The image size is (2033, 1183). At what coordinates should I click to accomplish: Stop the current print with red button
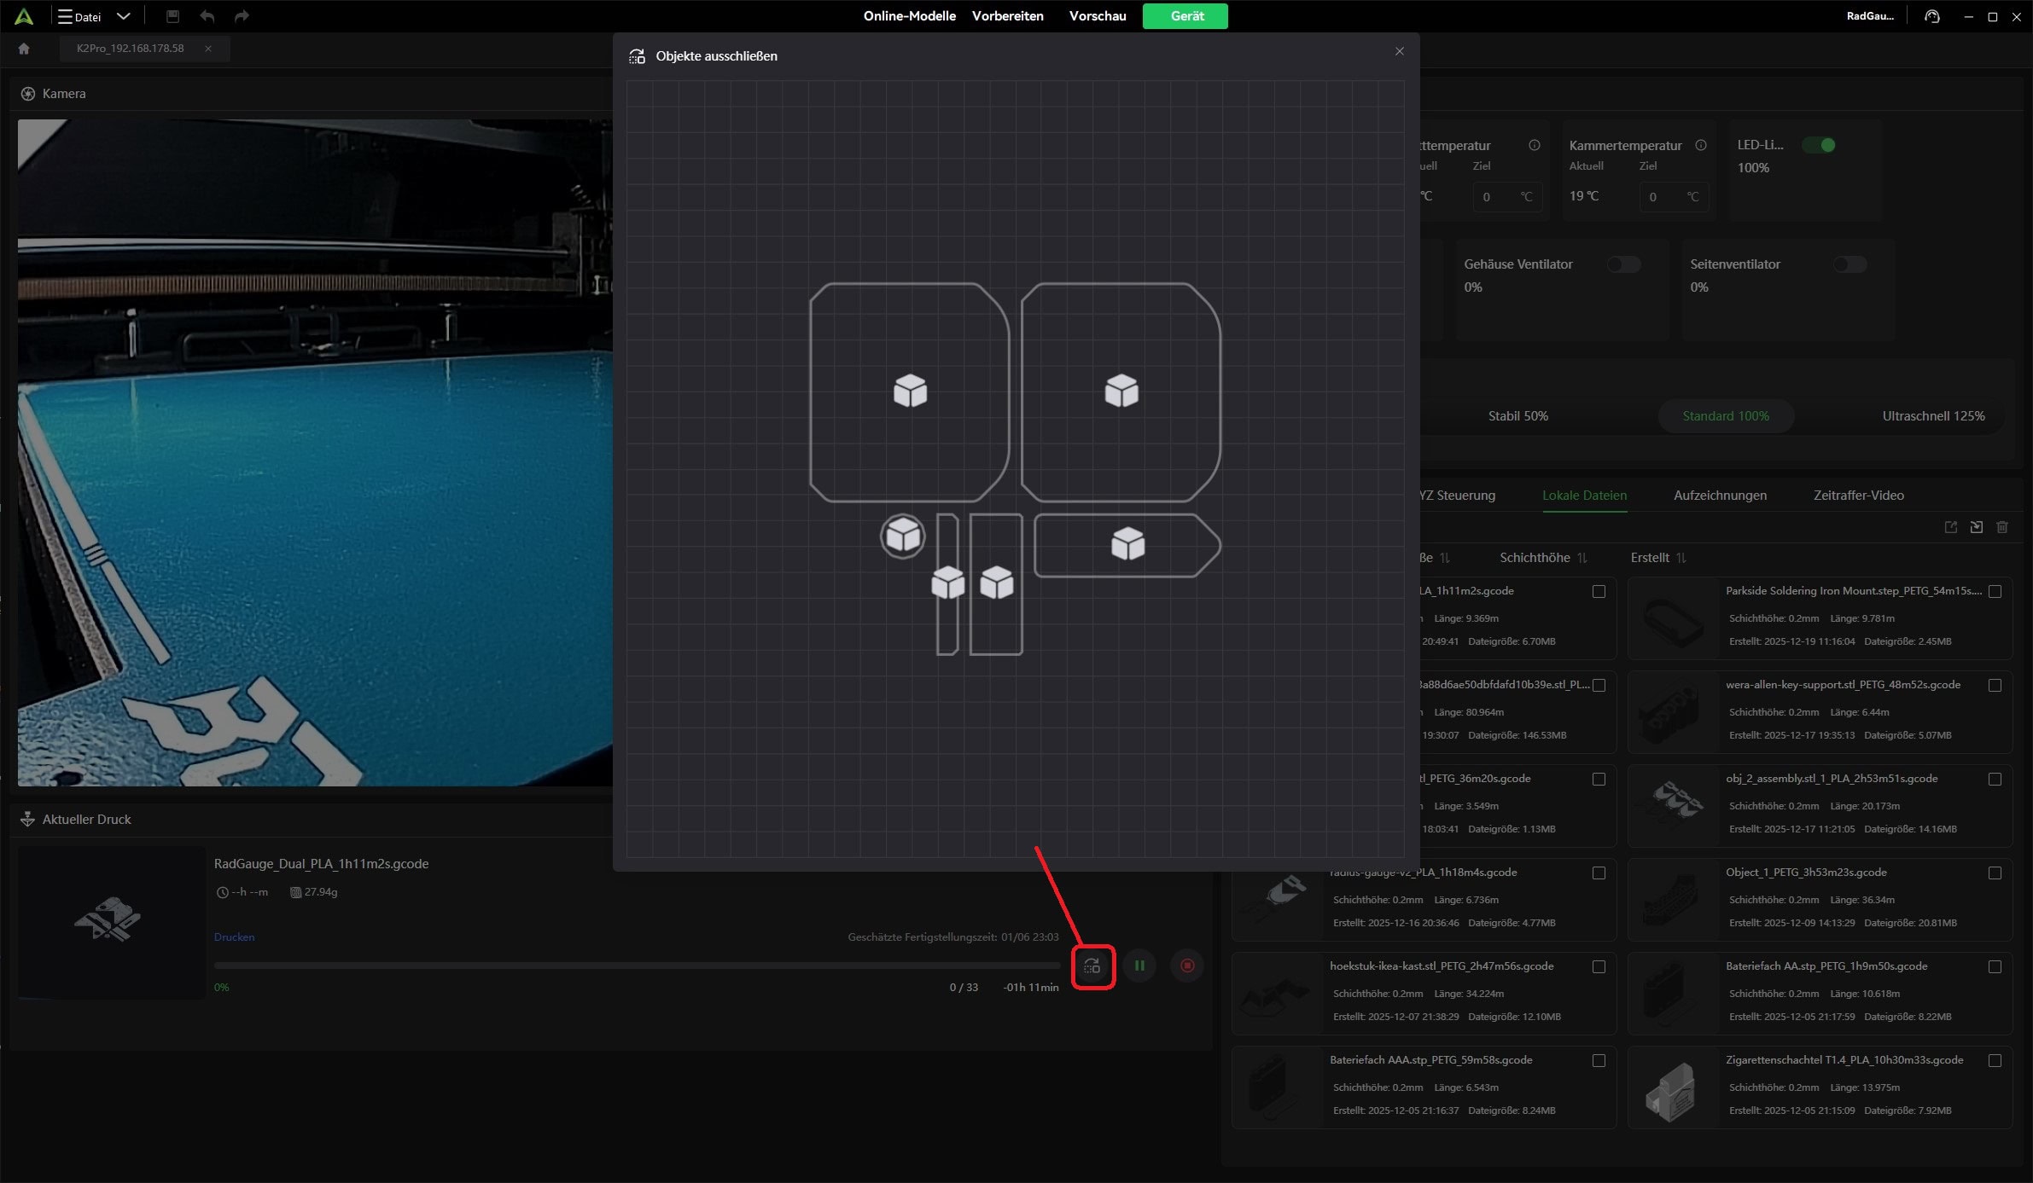[1187, 966]
